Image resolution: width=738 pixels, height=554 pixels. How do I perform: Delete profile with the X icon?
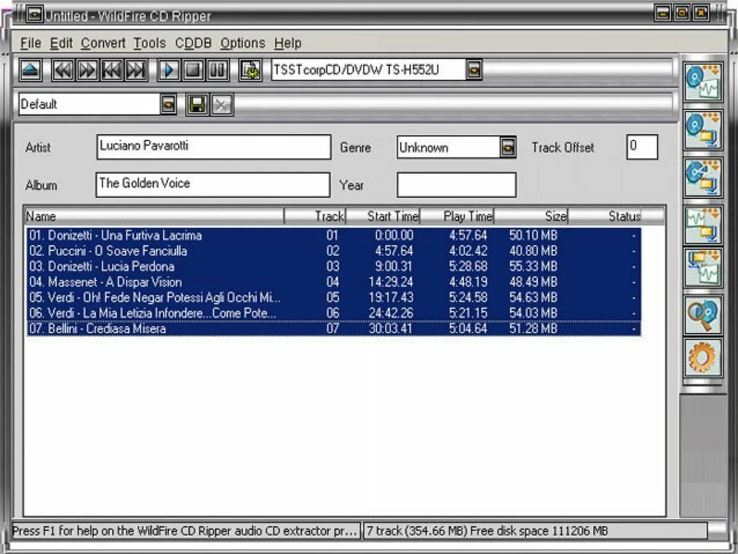pos(222,105)
